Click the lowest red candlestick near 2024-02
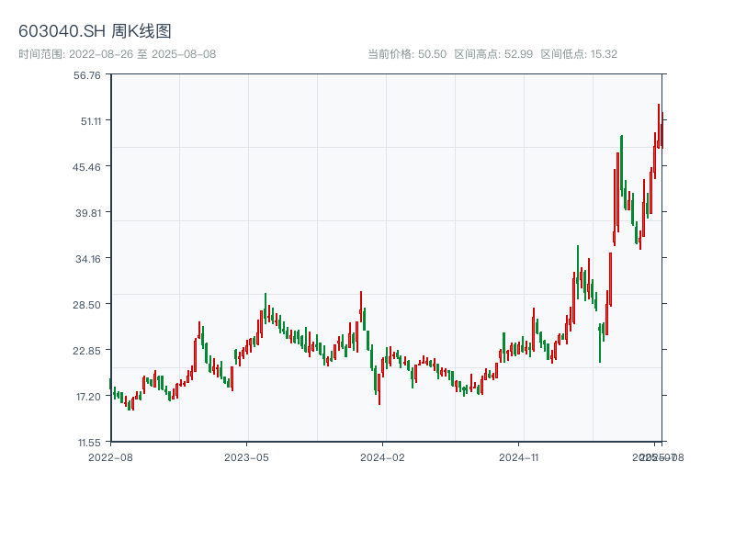The width and height of the screenshot is (735, 551). tap(379, 388)
